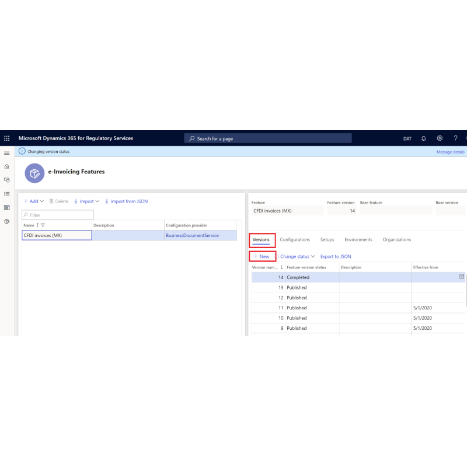Click the e-Invoicing Features round logo
467x467 pixels.
pyautogui.click(x=34, y=173)
